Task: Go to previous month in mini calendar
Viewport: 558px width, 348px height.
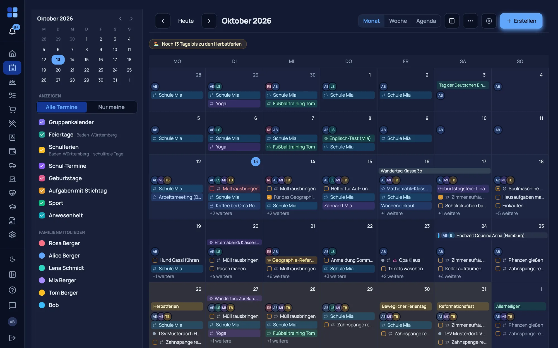Action: tap(121, 19)
